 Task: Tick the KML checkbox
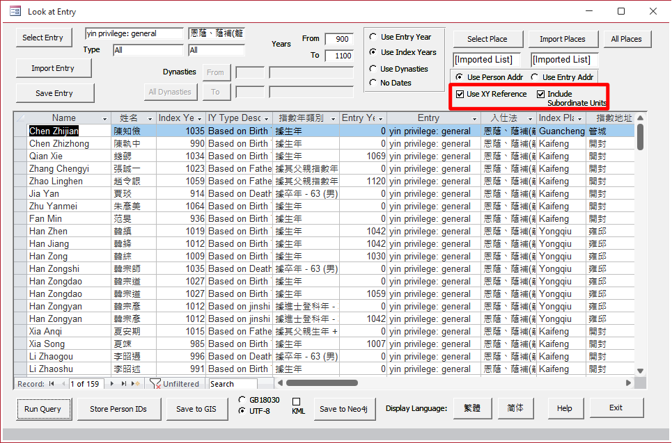pyautogui.click(x=296, y=402)
